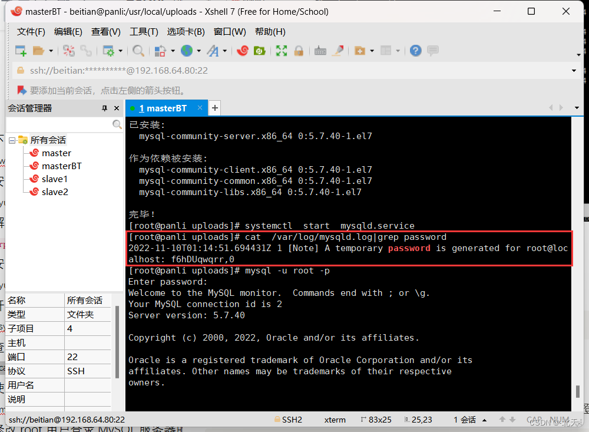Select the masterBT session in tree
The image size is (589, 432).
point(62,166)
